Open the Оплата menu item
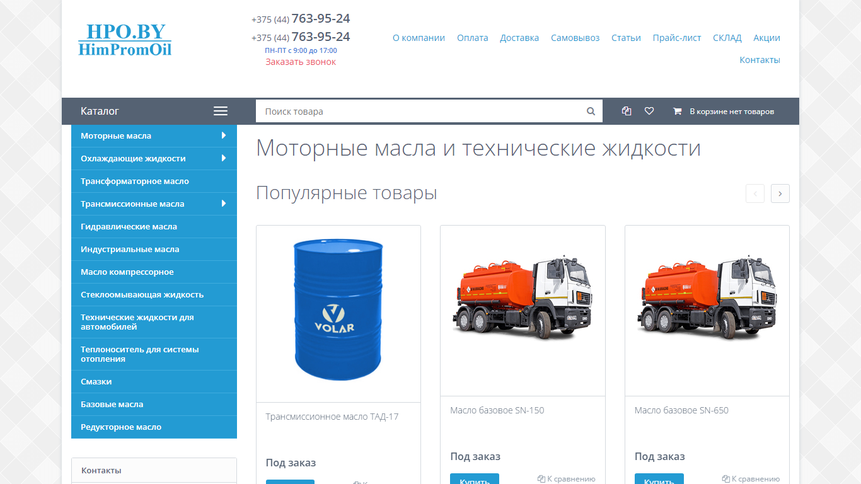Viewport: 861px width, 484px height. point(473,38)
